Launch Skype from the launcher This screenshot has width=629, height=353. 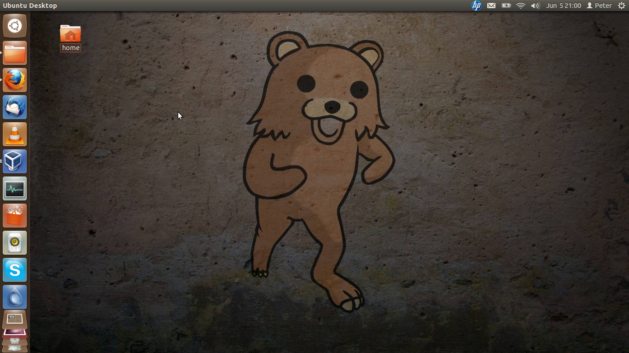coord(15,270)
